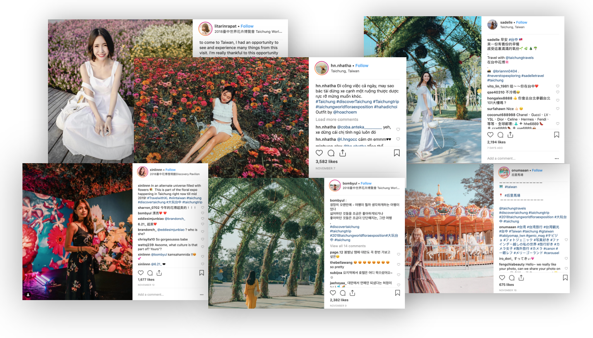Like surfahawn's comment heart
Image resolution: width=593 pixels, height=338 pixels.
(558, 109)
